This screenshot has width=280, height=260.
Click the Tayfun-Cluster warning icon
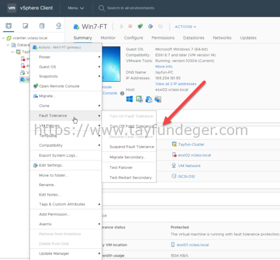[174, 144]
